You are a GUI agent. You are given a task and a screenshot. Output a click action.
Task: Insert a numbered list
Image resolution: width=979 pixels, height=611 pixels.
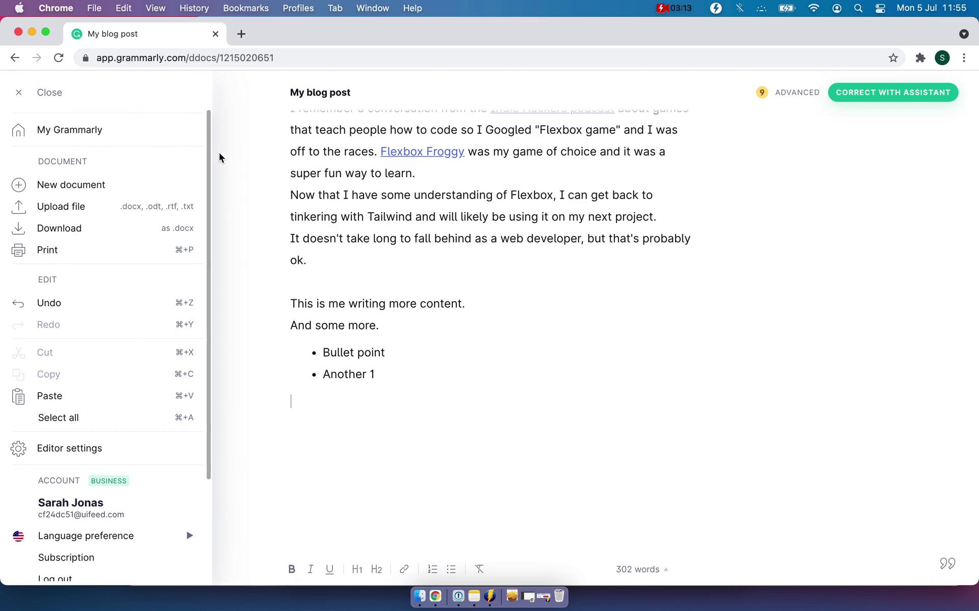pos(432,569)
